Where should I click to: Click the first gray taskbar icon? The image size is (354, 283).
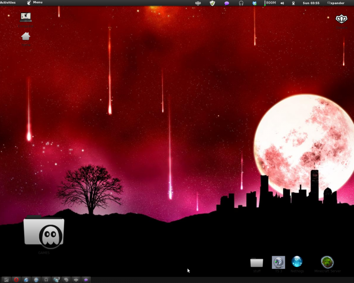coord(6,280)
